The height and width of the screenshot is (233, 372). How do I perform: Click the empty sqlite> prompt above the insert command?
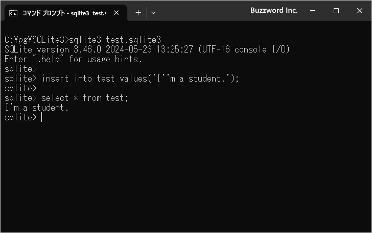[x=20, y=69]
